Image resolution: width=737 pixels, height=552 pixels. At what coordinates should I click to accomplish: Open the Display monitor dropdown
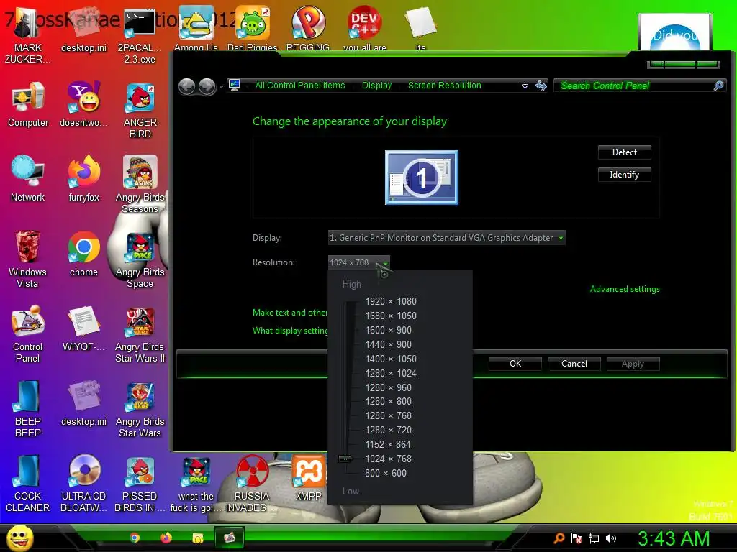pos(446,238)
